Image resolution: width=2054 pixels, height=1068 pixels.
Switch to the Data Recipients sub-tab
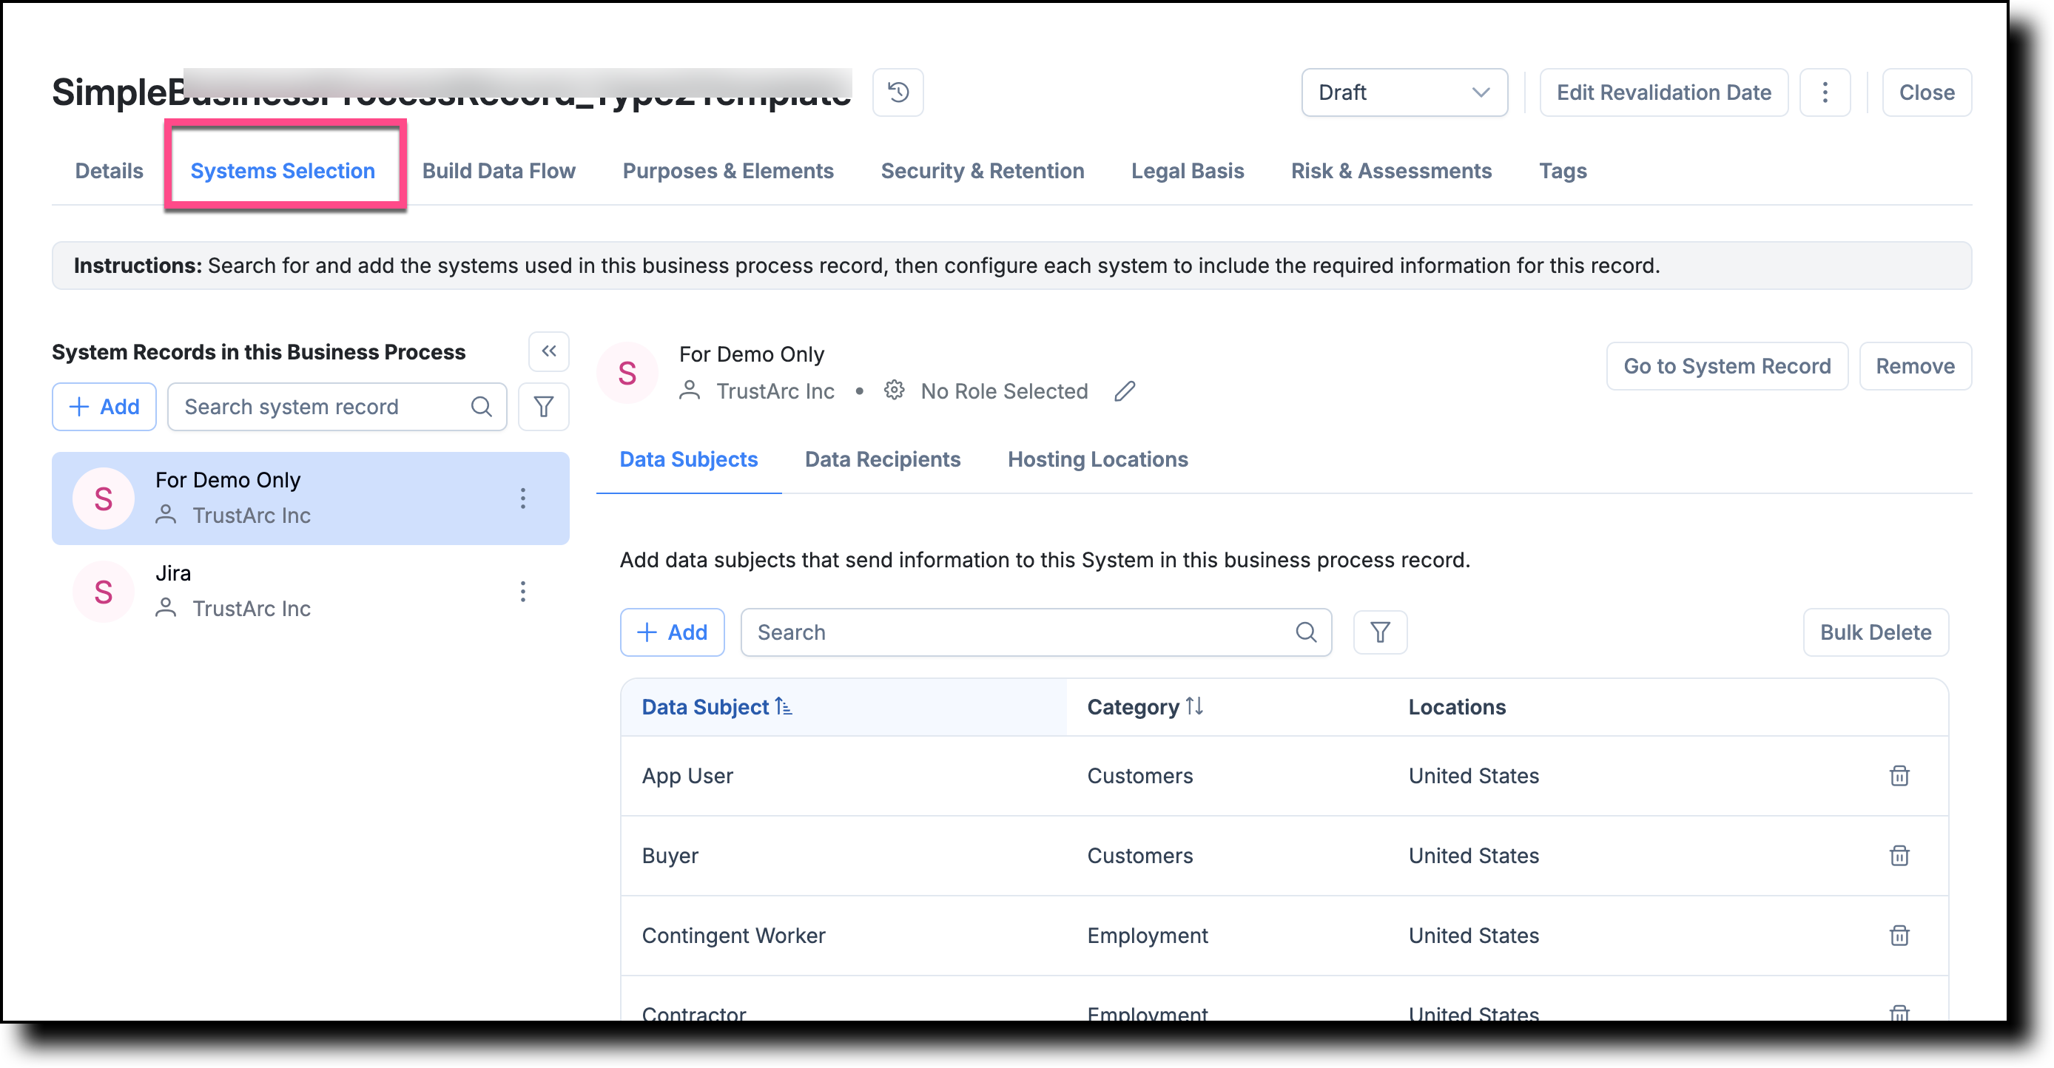(x=883, y=460)
